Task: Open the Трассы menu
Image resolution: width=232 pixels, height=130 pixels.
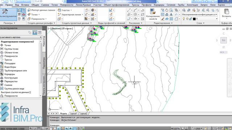Action: coord(135,5)
